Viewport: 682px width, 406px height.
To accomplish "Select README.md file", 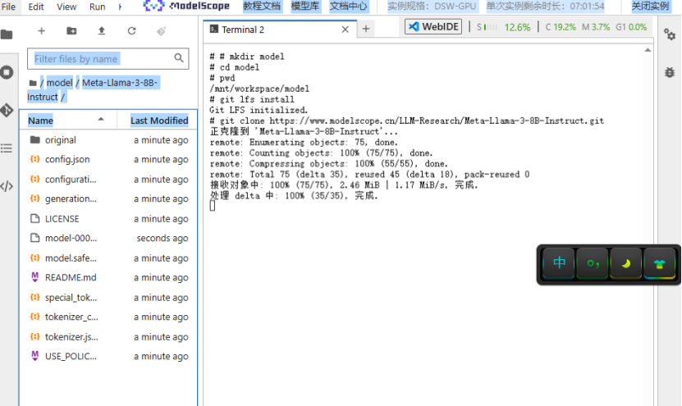I will (108, 277).
